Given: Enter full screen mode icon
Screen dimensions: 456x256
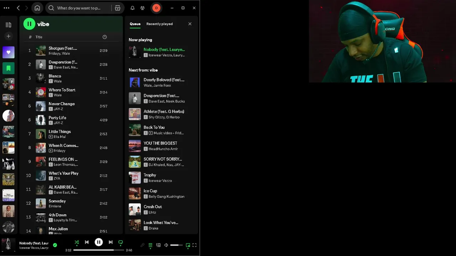Looking at the screenshot, I should point(195,245).
